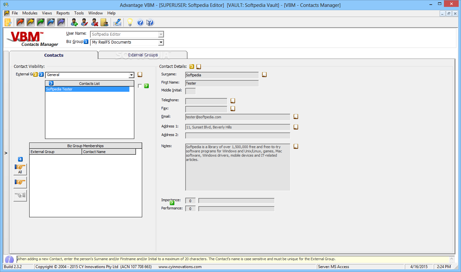This screenshot has width=461, height=272.
Task: Click the yellow arrow toolbar icon
Action: coord(31,22)
